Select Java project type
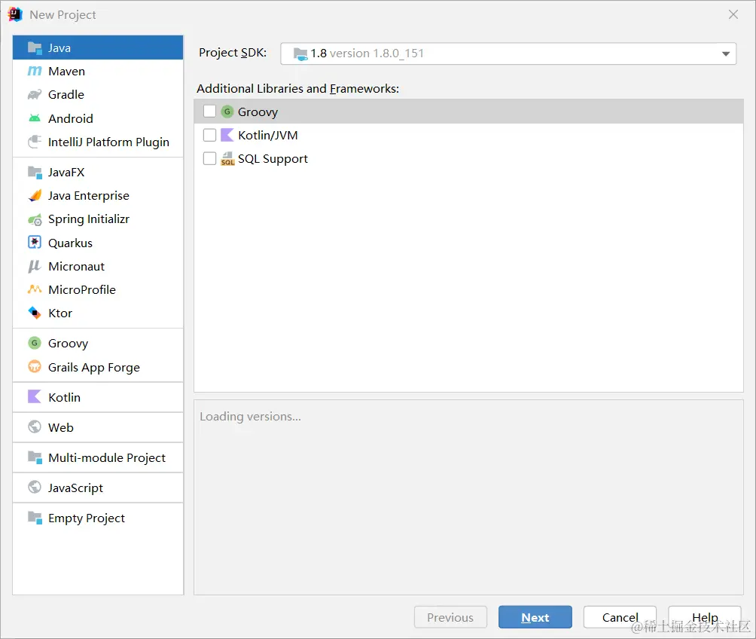Image resolution: width=756 pixels, height=639 pixels. coord(98,47)
